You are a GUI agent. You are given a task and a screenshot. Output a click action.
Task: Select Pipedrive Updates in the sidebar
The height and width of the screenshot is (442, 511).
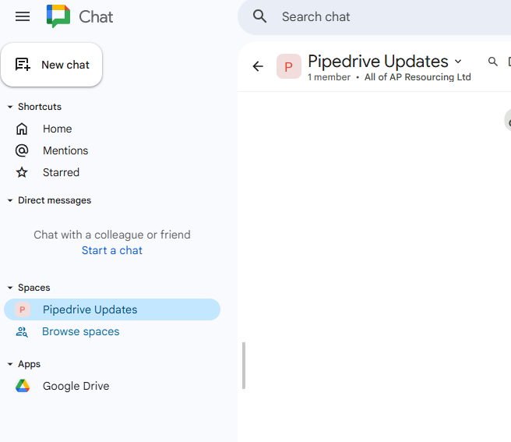[x=90, y=309]
